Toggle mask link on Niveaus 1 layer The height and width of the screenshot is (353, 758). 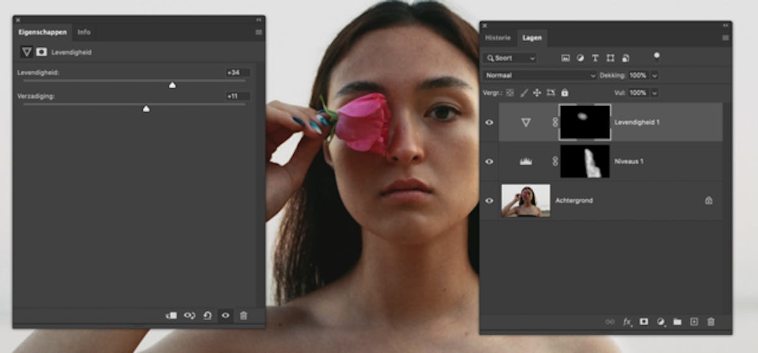(x=555, y=162)
